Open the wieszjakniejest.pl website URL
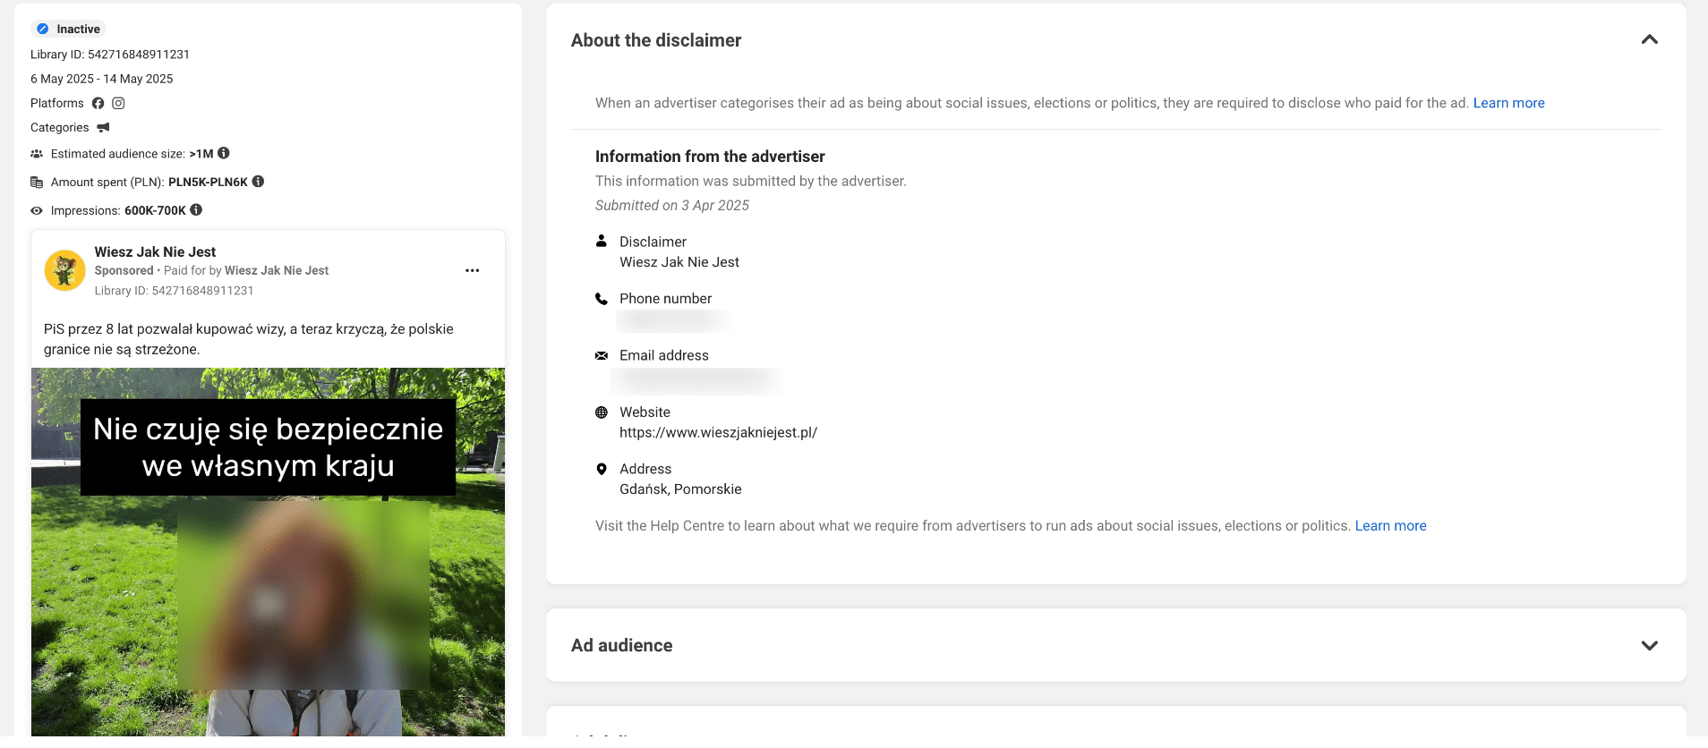1708x748 pixels. pos(718,432)
